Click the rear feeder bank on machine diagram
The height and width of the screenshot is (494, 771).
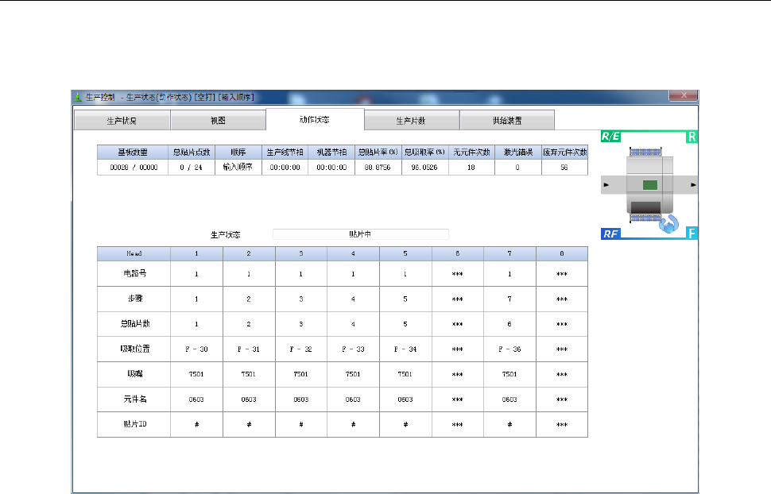pyautogui.click(x=645, y=152)
